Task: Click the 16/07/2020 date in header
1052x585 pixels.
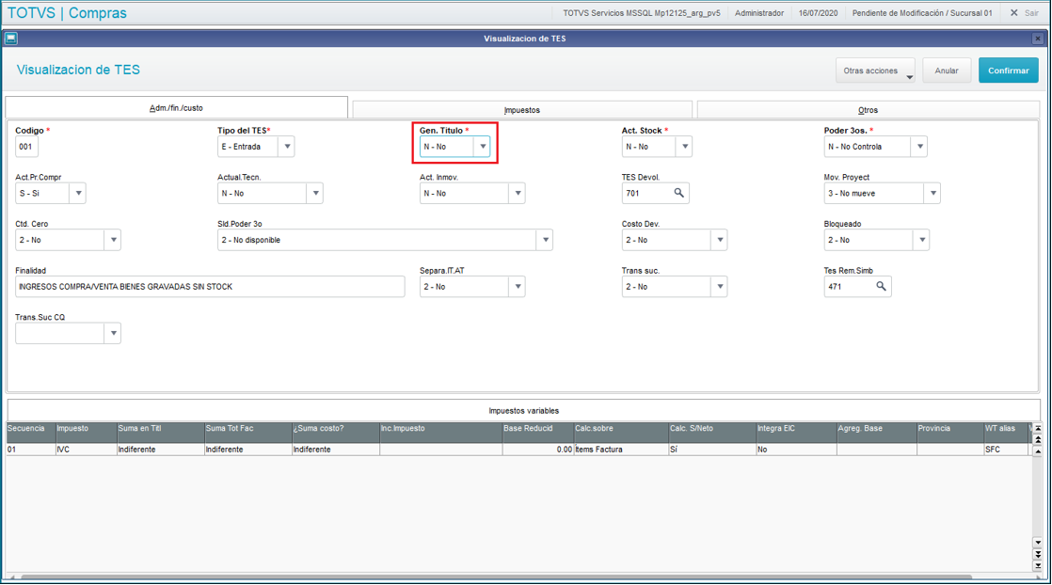Action: coord(818,13)
